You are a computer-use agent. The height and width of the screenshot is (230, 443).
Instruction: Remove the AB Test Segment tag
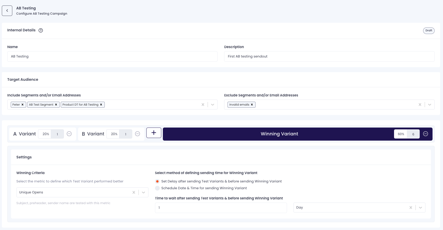[x=56, y=105]
